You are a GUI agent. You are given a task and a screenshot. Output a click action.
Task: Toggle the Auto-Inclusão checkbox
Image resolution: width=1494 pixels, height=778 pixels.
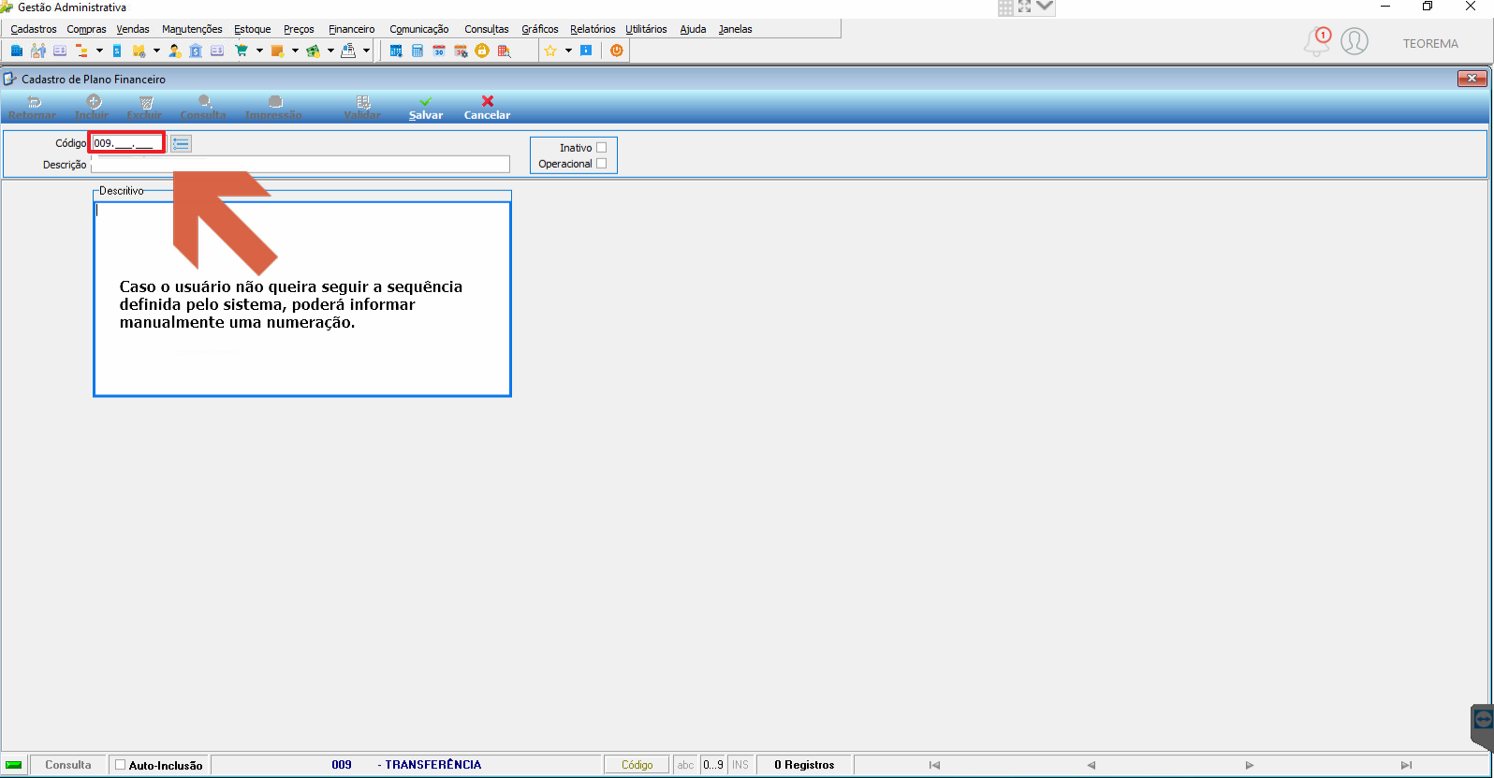(x=120, y=765)
